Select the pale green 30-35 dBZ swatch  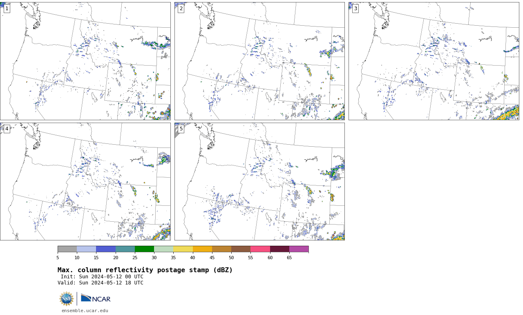(164, 249)
